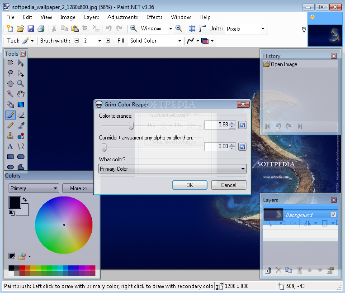
Task: Open the Effects menu
Action: [154, 17]
